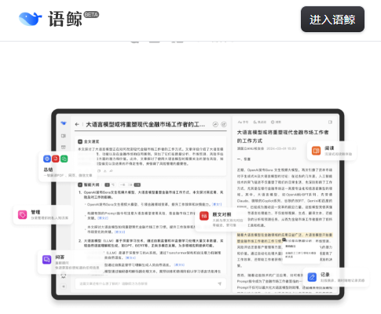Click the yellow highlighted paragraph in the article
This screenshot has height=314, width=381.
click(x=284, y=238)
